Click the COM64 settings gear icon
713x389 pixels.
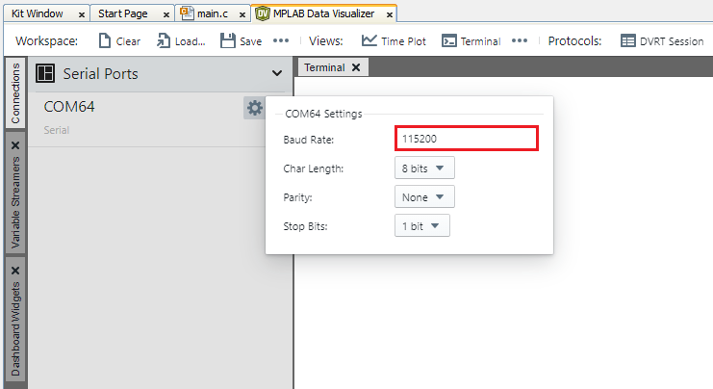click(254, 108)
